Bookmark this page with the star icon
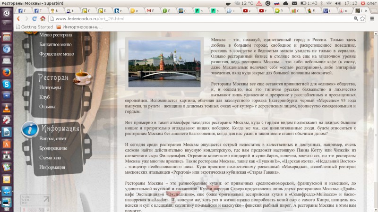 coord(362,18)
